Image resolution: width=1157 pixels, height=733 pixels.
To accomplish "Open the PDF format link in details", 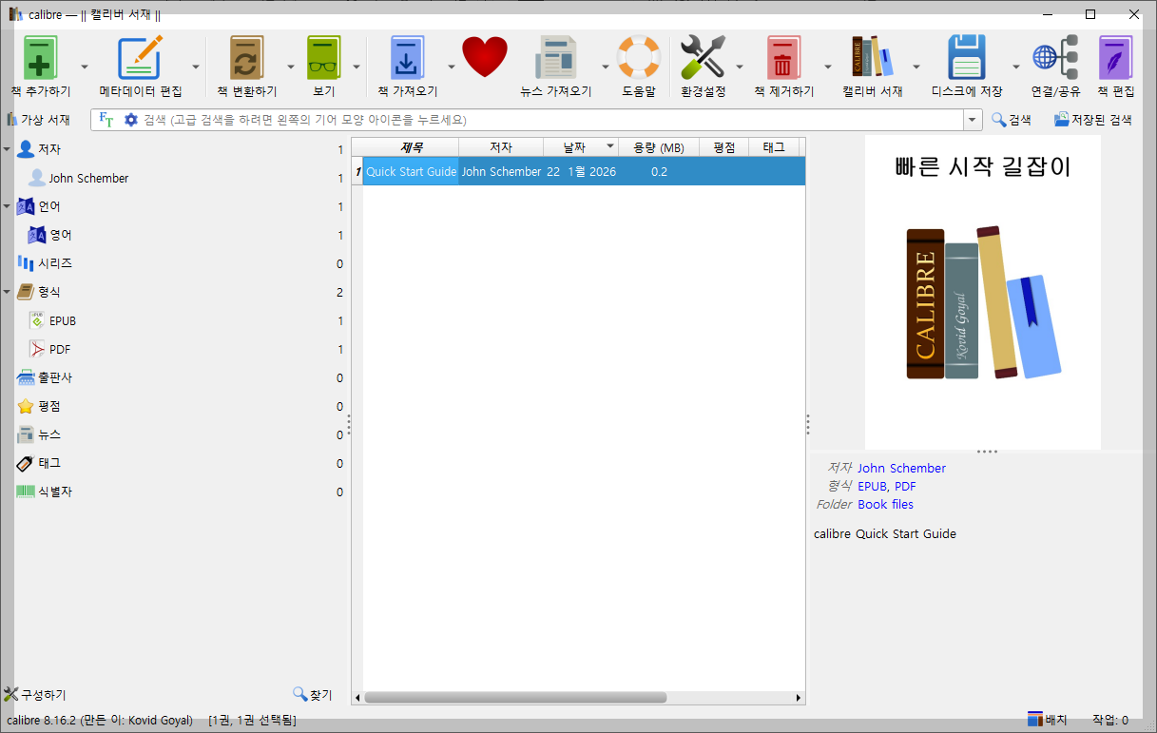I will pos(905,486).
